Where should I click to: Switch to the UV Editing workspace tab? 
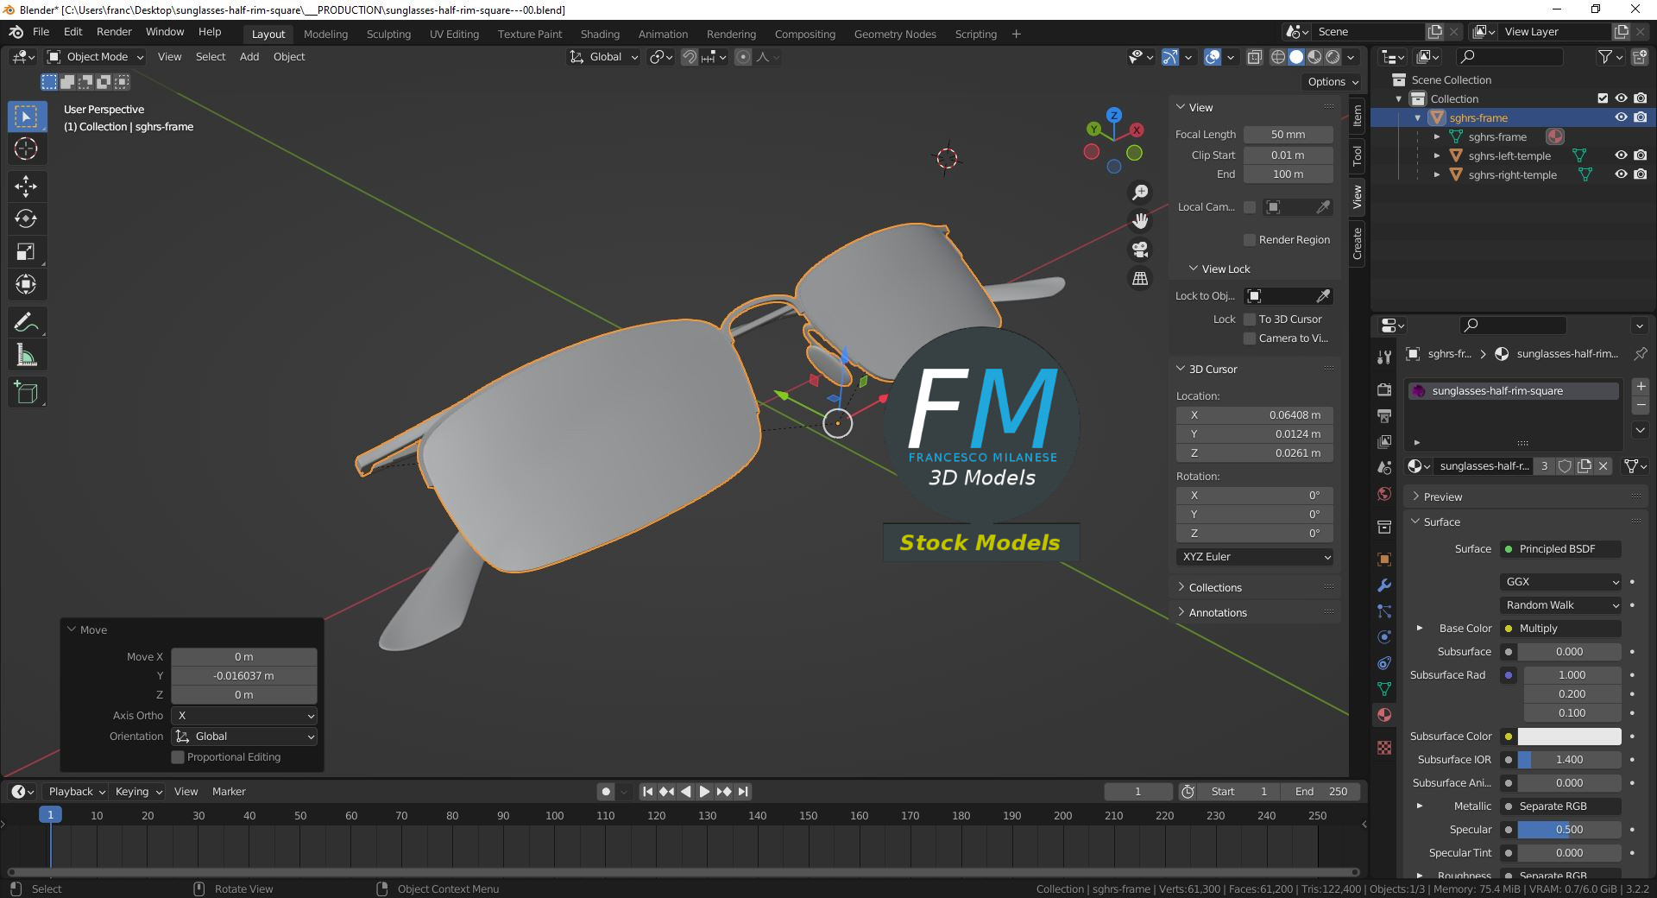coord(454,35)
